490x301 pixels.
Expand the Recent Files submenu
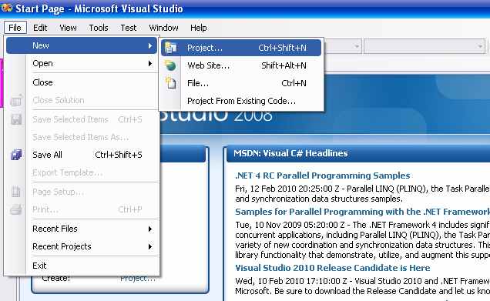point(82,229)
